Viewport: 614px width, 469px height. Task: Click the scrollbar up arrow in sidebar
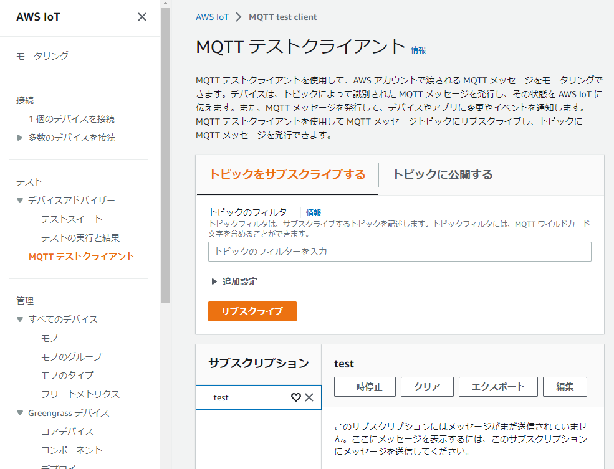pyautogui.click(x=166, y=4)
